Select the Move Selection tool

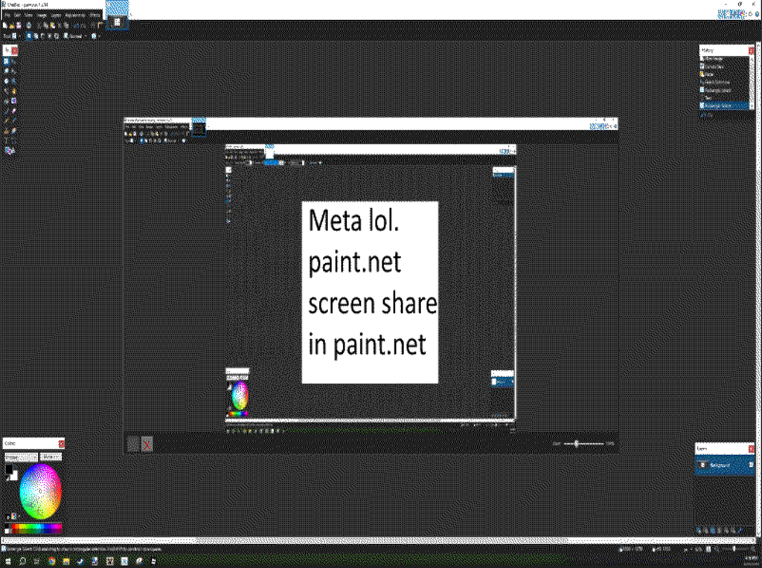[x=13, y=71]
